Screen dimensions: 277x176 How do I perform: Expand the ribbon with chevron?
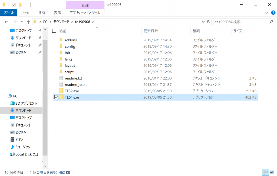tap(266, 12)
